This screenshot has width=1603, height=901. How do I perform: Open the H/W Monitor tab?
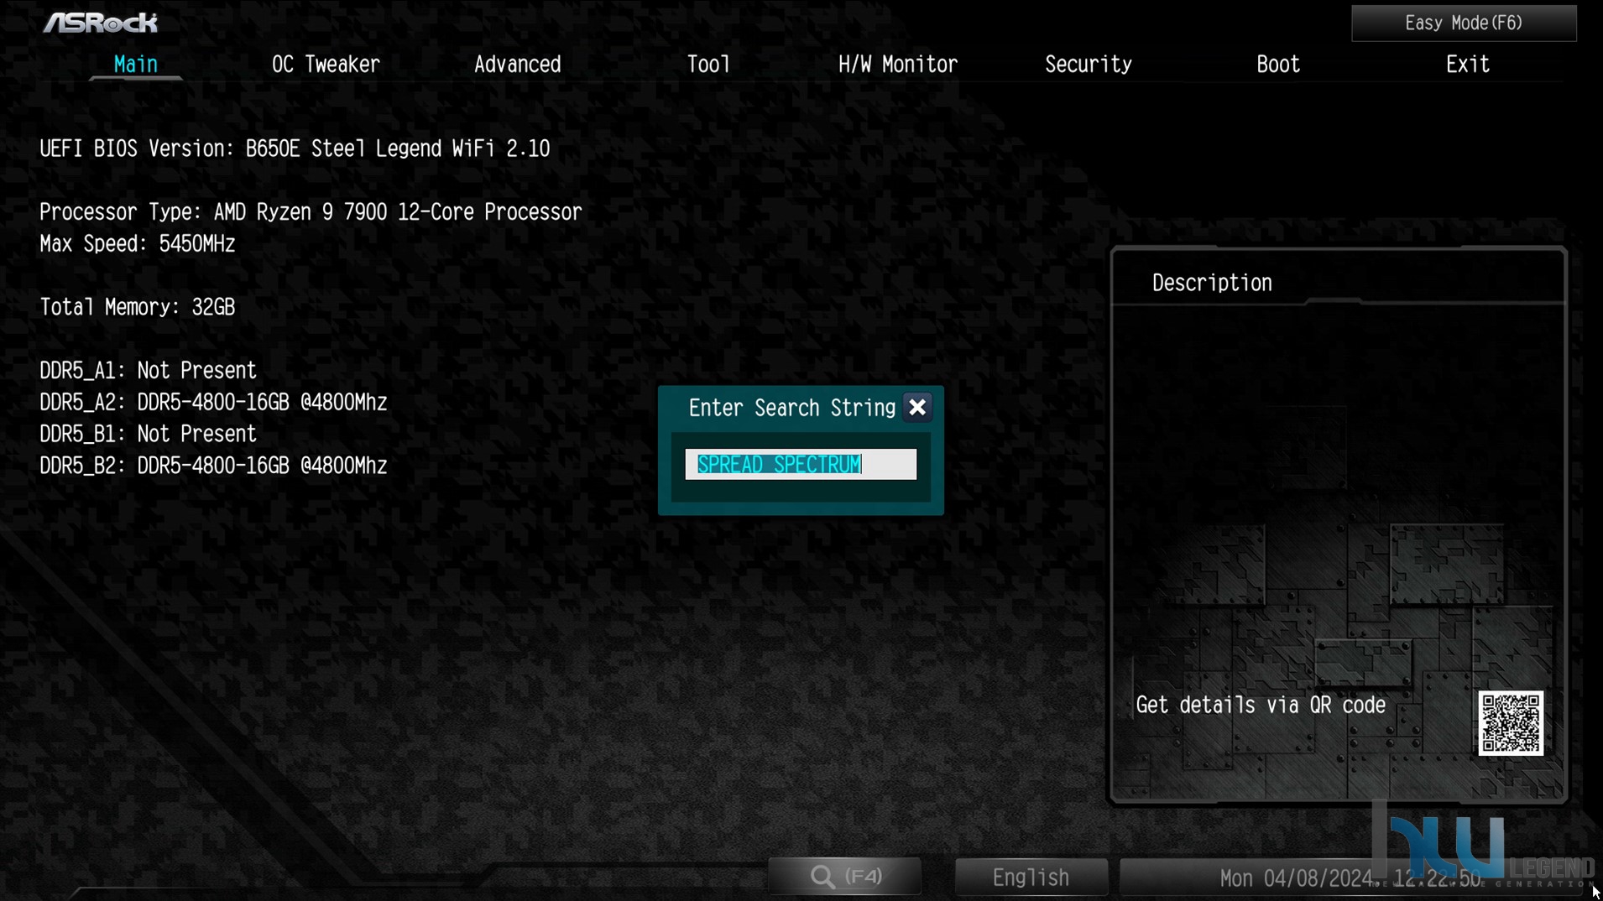[x=898, y=65]
